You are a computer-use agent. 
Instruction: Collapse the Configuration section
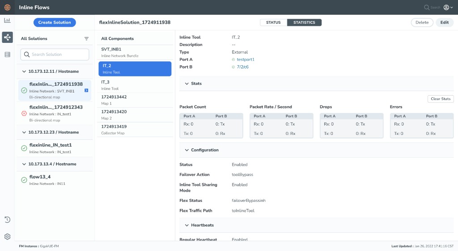pos(187,150)
